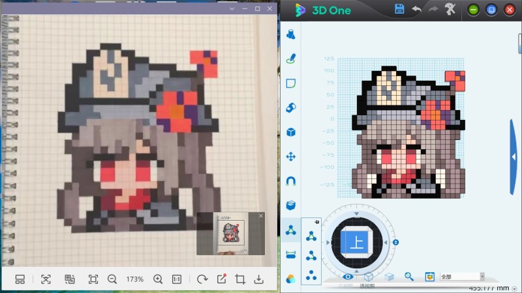Open the image viewer title bar chevron menu
Image resolution: width=522 pixels, height=293 pixels.
click(x=232, y=8)
